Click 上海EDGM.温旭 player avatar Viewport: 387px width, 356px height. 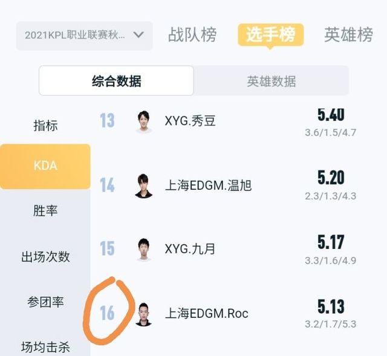(144, 185)
